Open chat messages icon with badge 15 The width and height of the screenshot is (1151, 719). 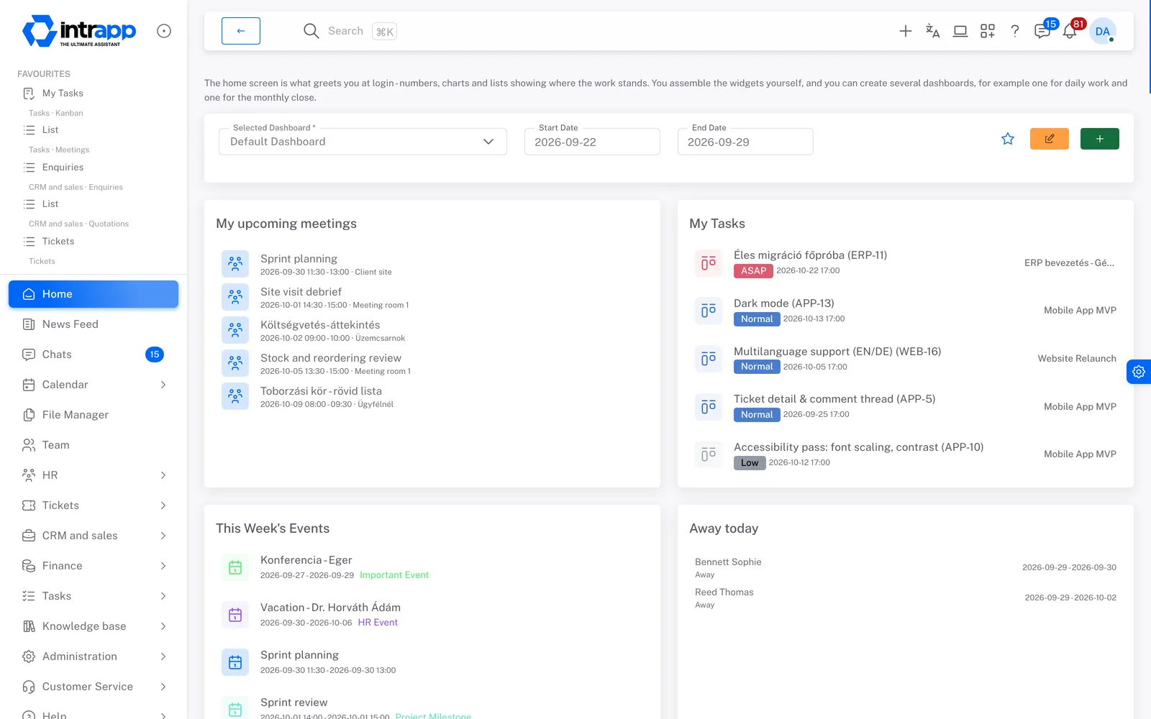(x=1042, y=31)
